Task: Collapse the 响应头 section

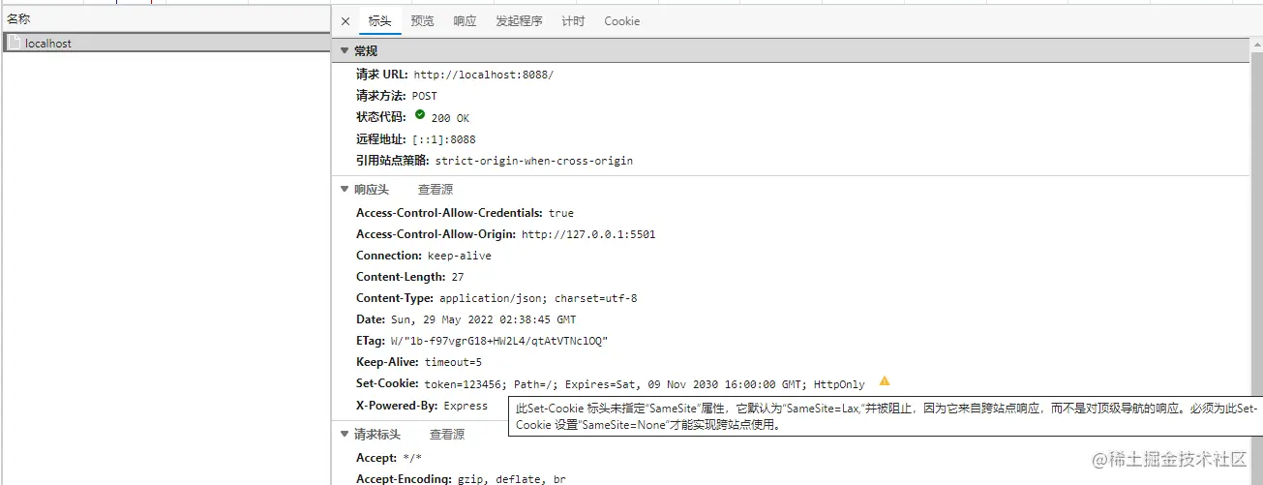Action: pos(344,190)
